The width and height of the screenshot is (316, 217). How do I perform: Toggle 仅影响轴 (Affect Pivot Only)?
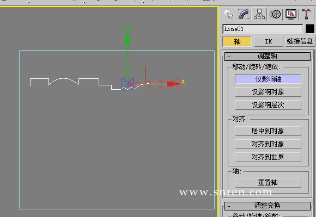tap(268, 79)
